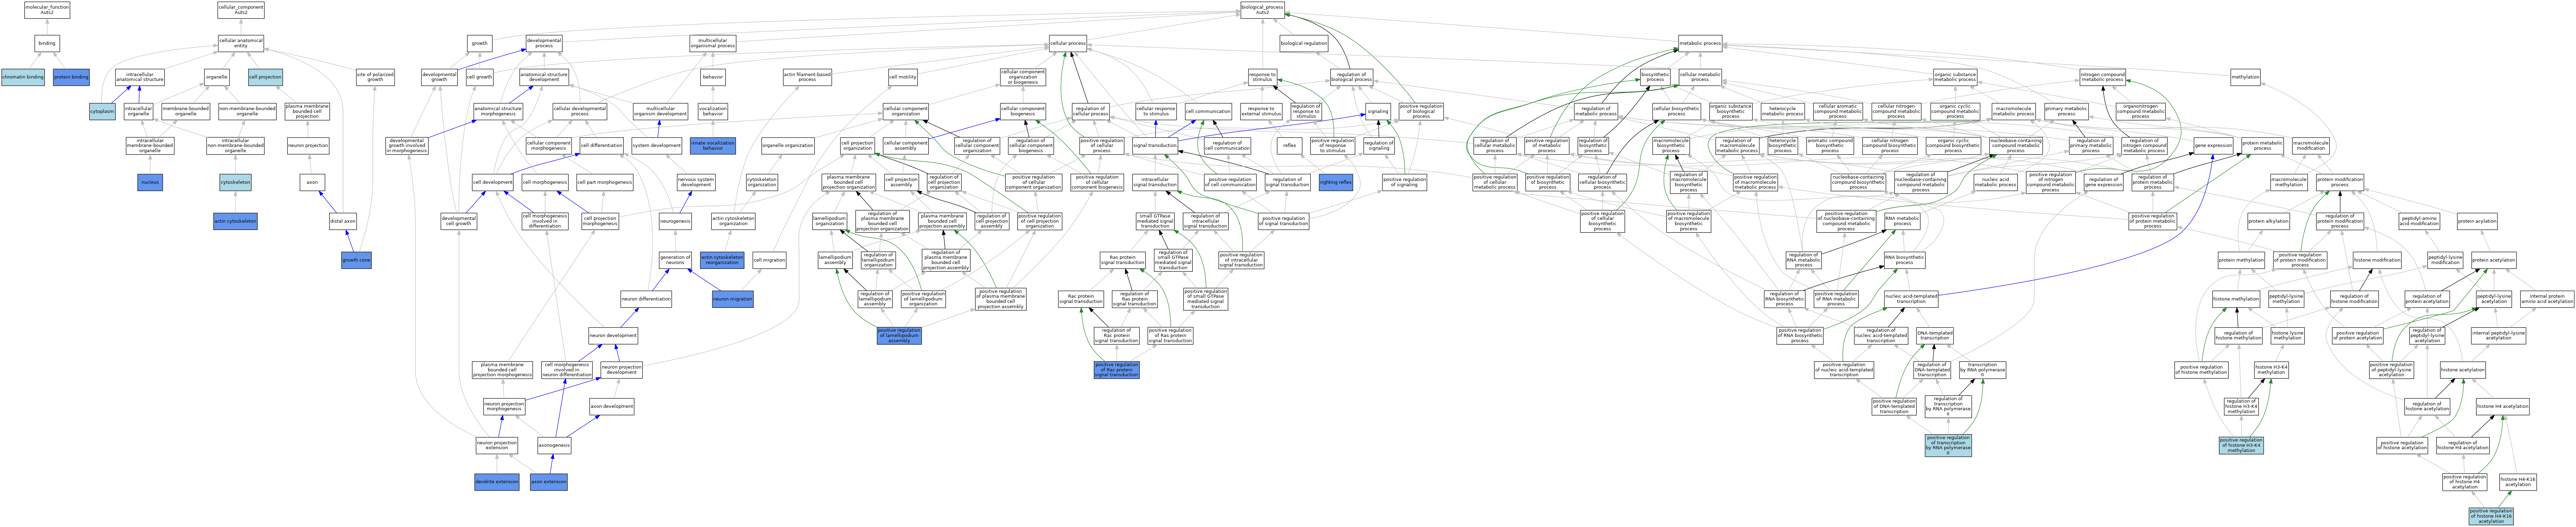Select the 'axon extension' node
Viewport: 2576px width, 527px height.
tap(549, 482)
